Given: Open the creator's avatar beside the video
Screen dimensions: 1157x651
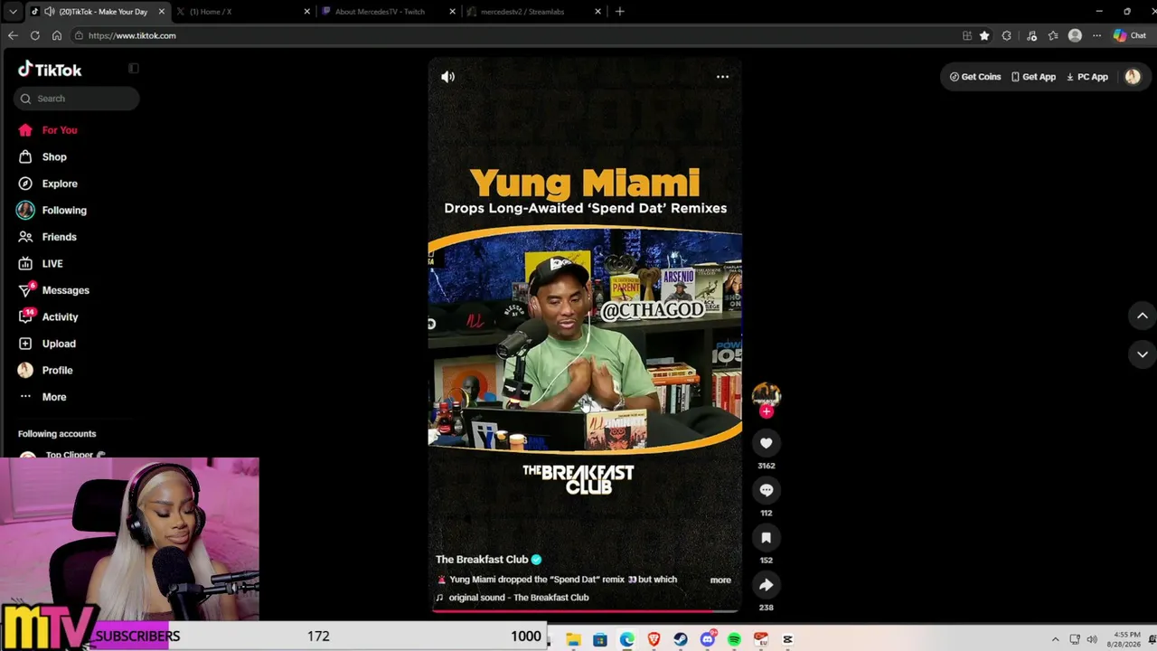Looking at the screenshot, I should point(766,394).
